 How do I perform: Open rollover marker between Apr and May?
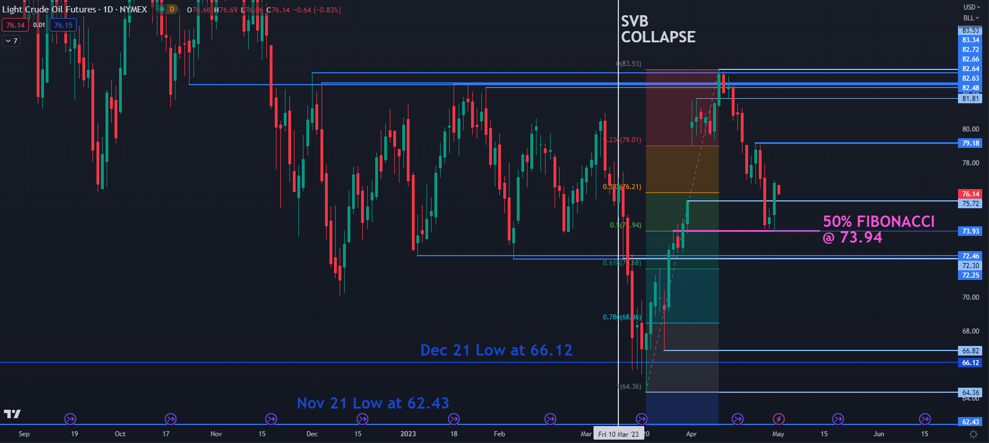point(737,419)
